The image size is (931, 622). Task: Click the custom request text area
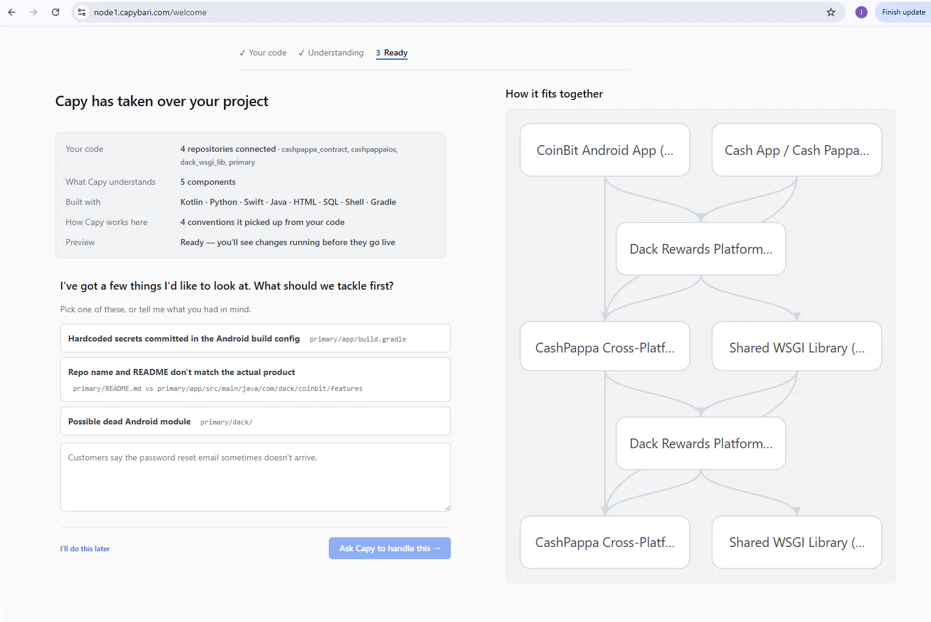255,477
